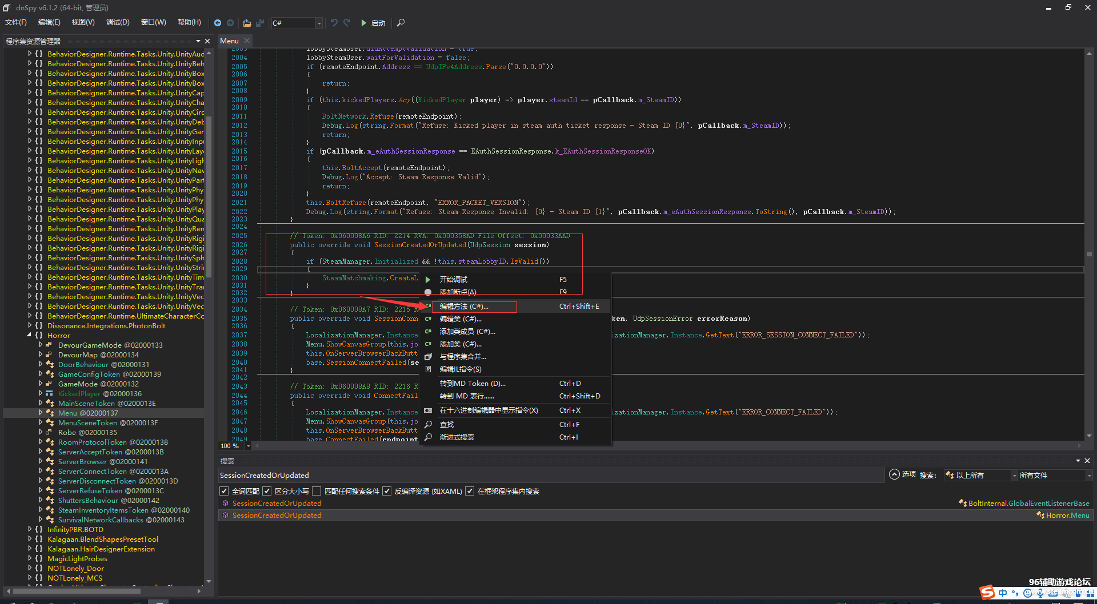Select ServerBrowser class in tree

click(x=82, y=461)
